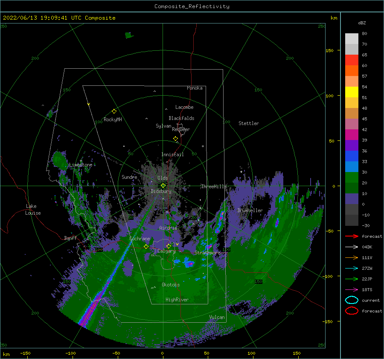Click the Airdrie label
Viewport: 384px width, 359px height.
(168, 228)
